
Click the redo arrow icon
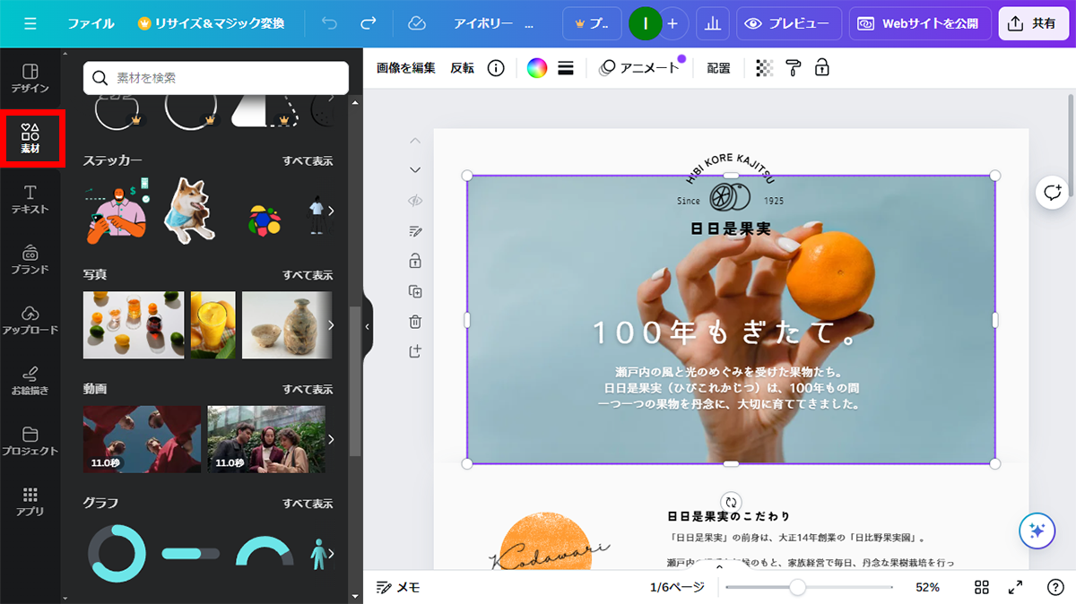click(369, 24)
